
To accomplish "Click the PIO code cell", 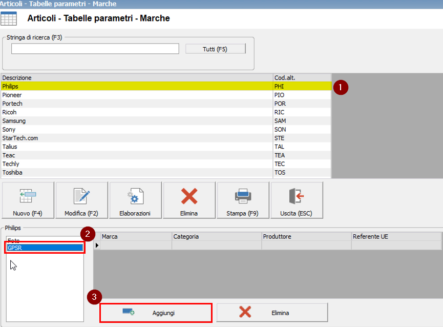I will 302,95.
